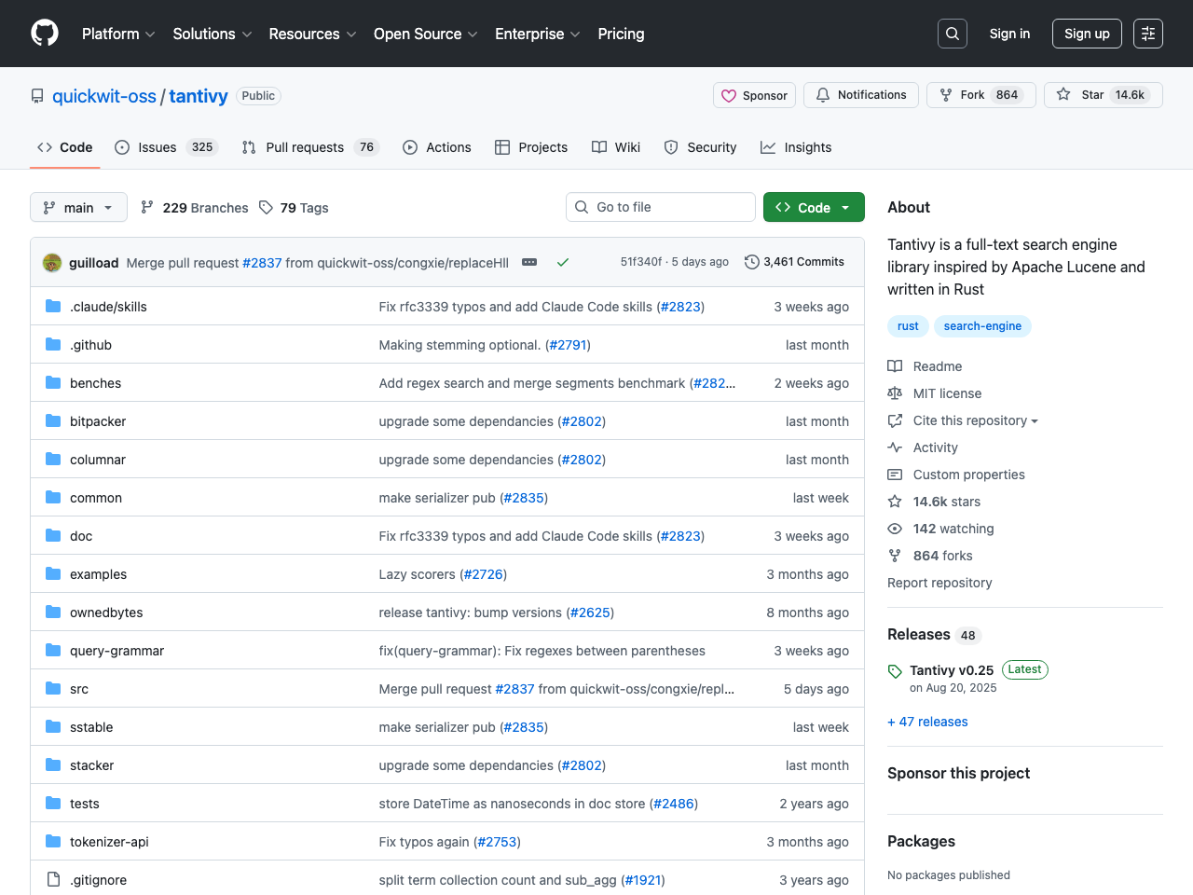Open the main branch dropdown
This screenshot has width=1193, height=895.
point(78,207)
